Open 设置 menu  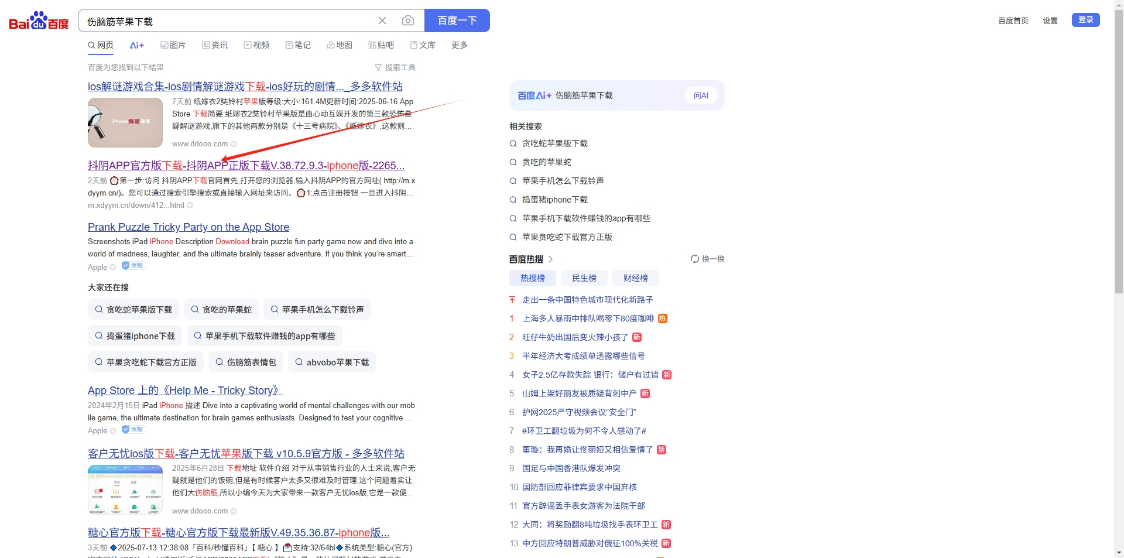click(1050, 20)
